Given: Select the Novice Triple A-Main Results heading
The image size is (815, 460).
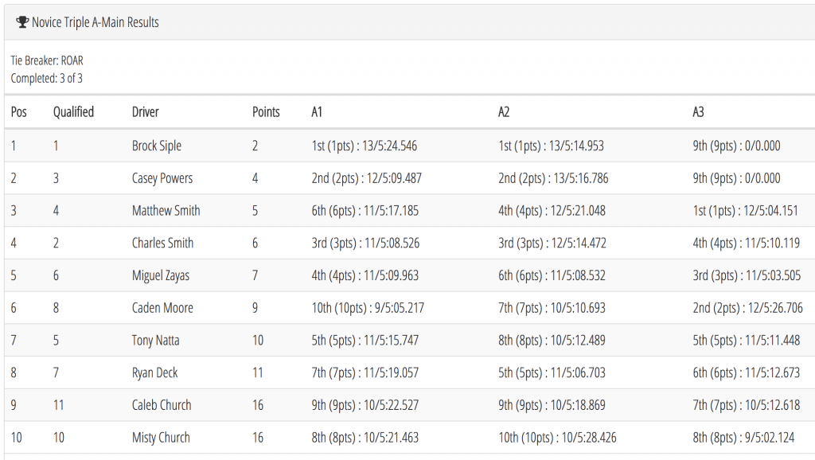Looking at the screenshot, I should [96, 22].
